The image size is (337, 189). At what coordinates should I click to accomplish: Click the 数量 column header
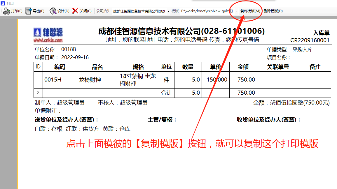tap(188, 67)
